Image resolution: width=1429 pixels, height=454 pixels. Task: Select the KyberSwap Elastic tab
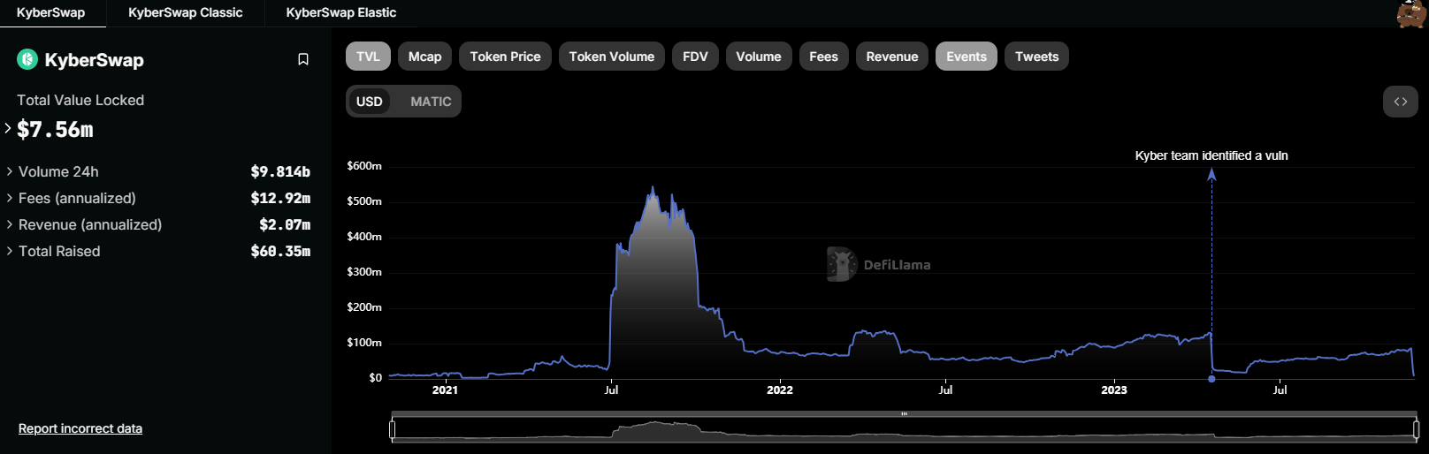[341, 13]
